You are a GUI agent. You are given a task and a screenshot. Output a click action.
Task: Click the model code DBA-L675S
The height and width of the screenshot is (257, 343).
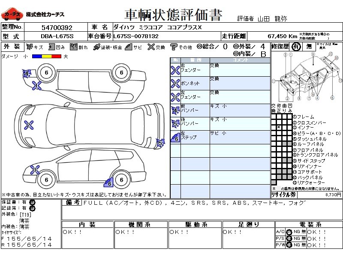pos(57,36)
